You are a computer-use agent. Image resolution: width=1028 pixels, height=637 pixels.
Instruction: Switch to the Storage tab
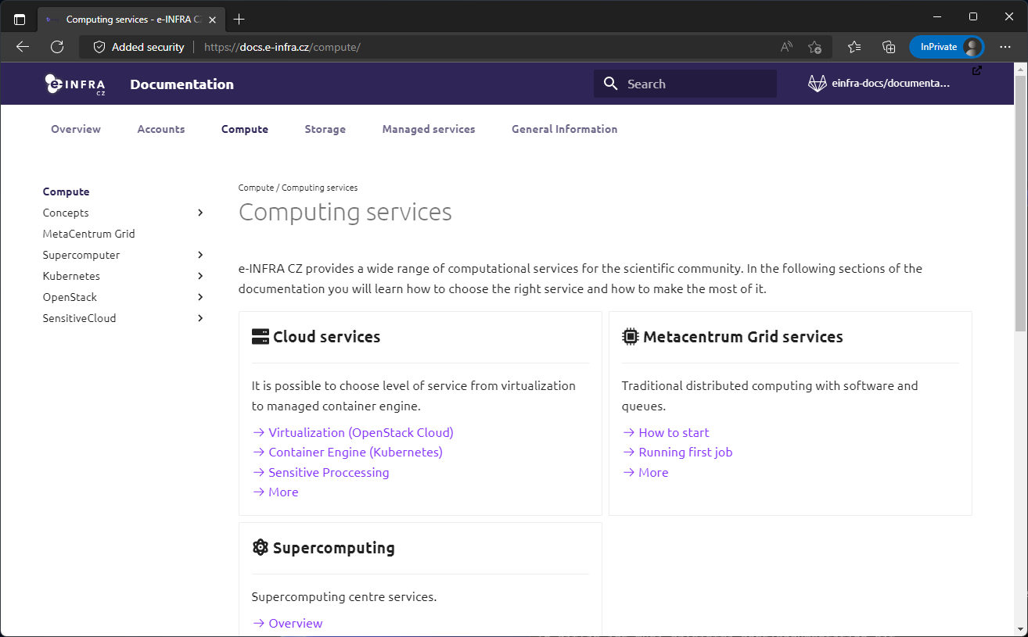325,129
